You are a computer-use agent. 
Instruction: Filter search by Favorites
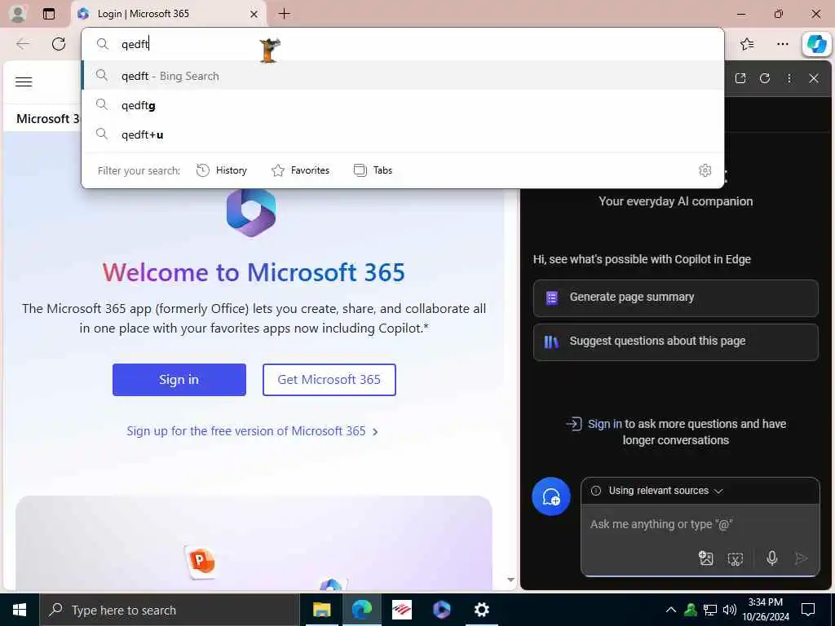pyautogui.click(x=300, y=170)
